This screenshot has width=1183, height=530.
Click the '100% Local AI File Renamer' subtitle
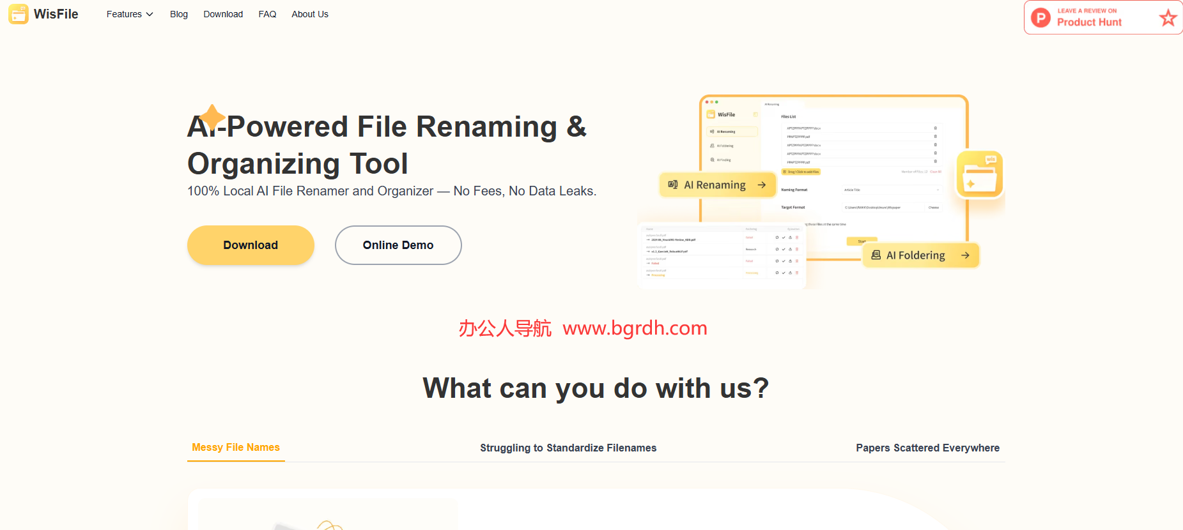pyautogui.click(x=392, y=191)
